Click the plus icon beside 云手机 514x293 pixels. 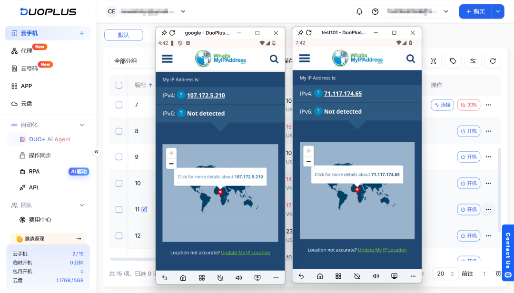82,33
